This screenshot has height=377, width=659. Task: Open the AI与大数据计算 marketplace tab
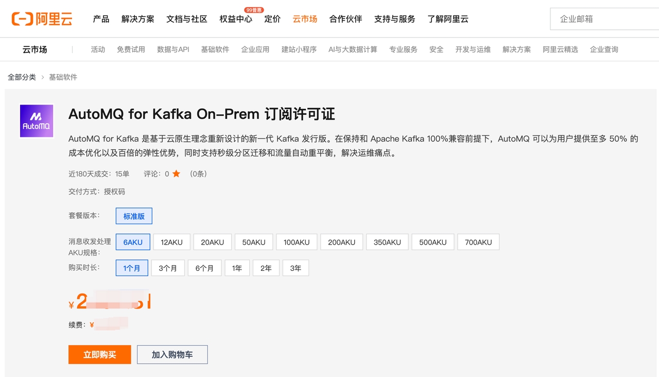tap(353, 49)
